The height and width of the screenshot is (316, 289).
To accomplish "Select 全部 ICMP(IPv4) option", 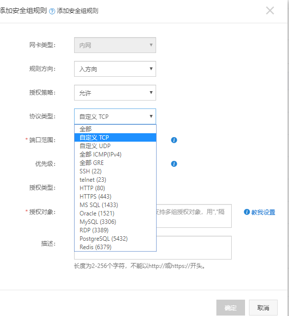I will click(x=116, y=155).
